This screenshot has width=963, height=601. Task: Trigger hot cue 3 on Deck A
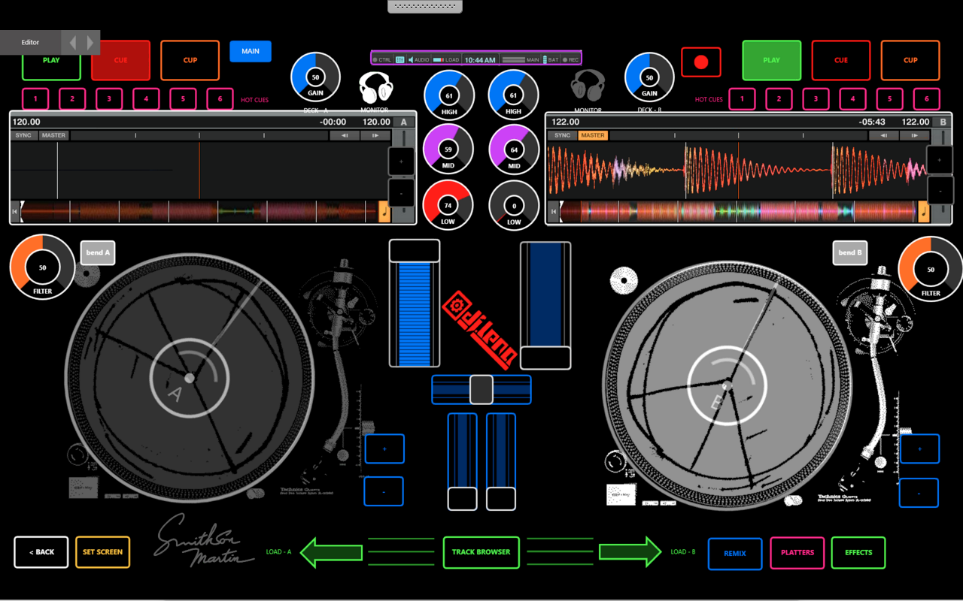pyautogui.click(x=109, y=99)
